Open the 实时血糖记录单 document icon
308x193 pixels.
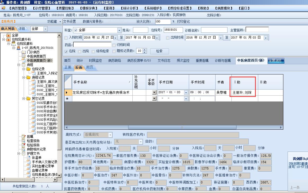click(29, 166)
